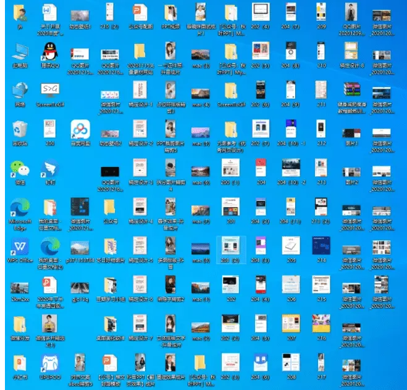Open This PC (此电脑) icon
Image resolution: width=407 pixels, height=390 pixels.
click(x=20, y=51)
